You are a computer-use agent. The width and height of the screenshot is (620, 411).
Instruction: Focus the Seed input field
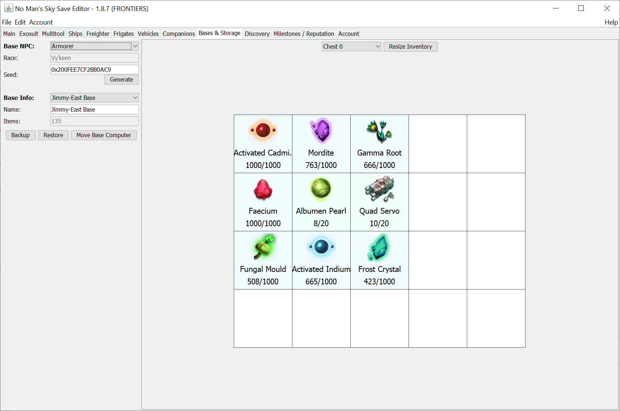coord(95,70)
